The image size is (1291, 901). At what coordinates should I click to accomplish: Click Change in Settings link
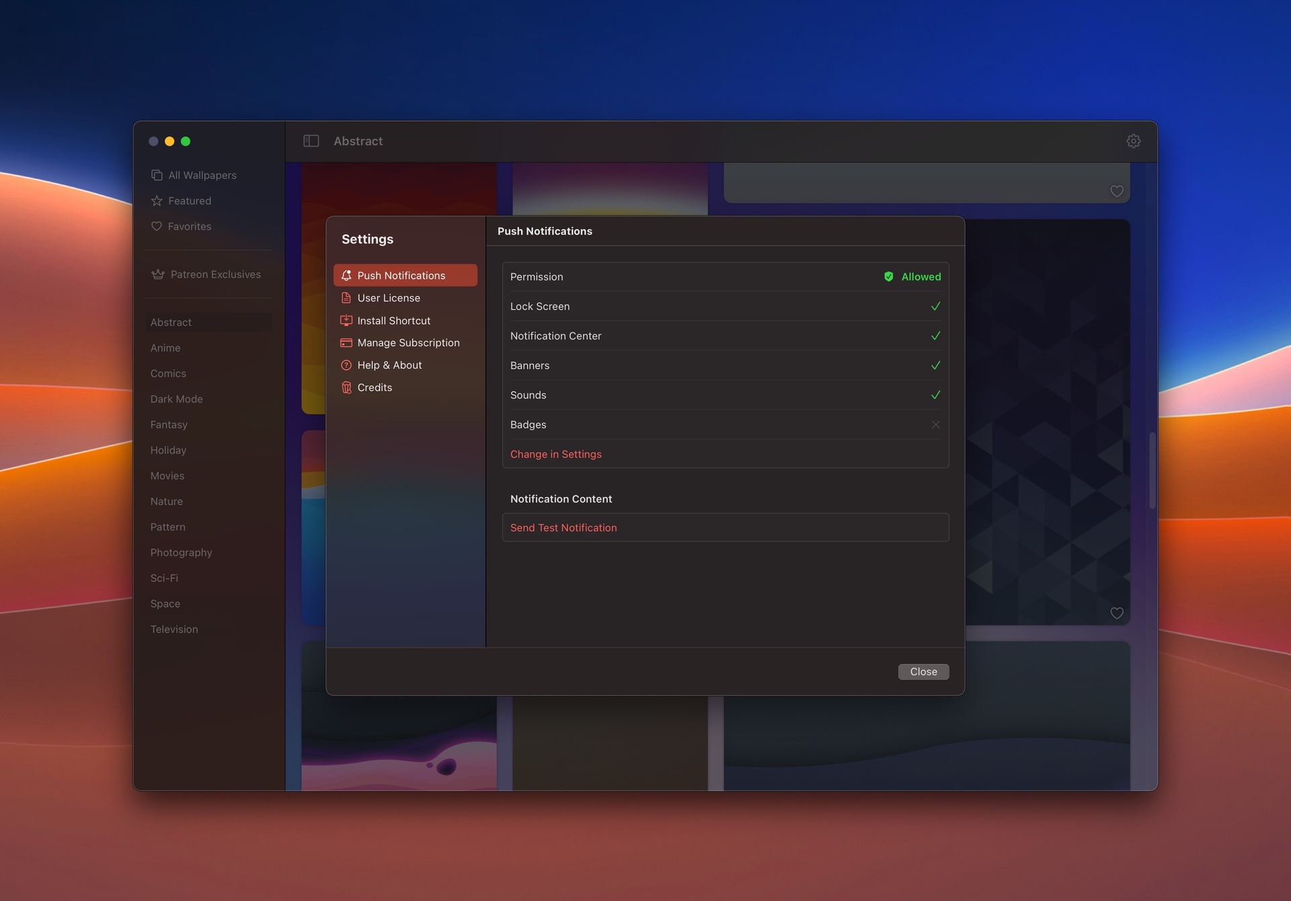[x=555, y=454]
